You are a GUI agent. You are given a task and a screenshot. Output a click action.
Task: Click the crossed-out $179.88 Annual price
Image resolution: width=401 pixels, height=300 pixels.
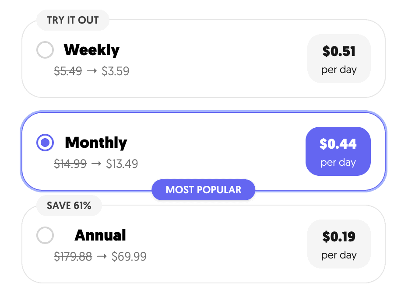click(x=73, y=257)
